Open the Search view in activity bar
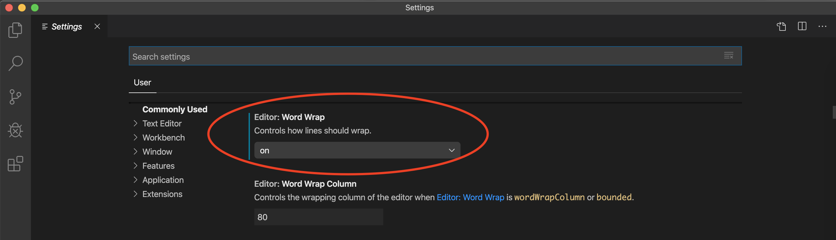 click(15, 64)
